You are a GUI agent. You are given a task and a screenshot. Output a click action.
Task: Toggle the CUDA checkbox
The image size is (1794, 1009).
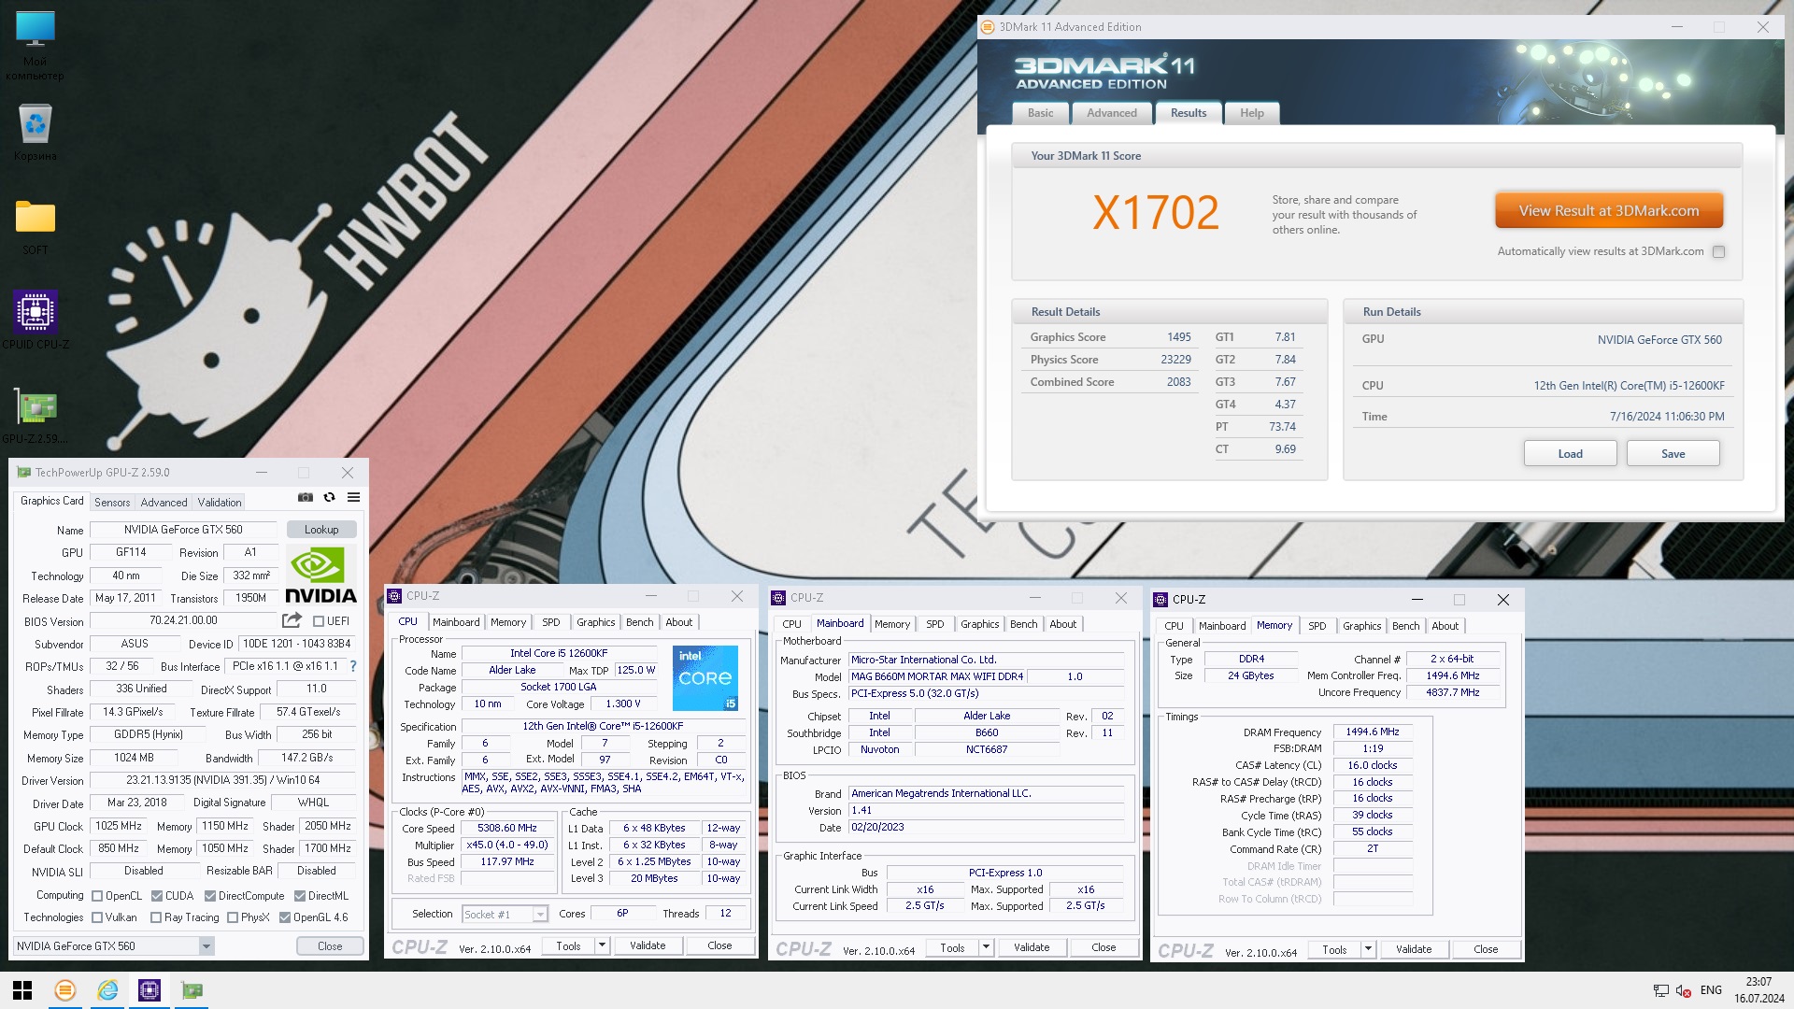click(157, 896)
